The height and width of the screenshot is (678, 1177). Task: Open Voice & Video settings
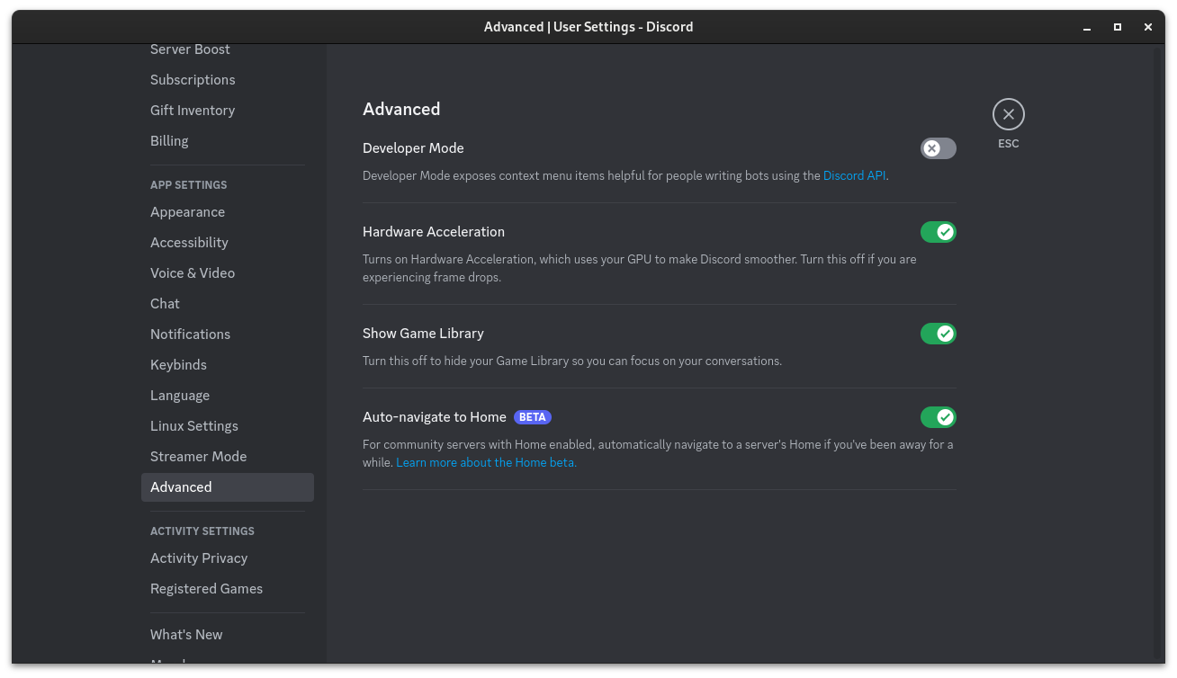coord(193,272)
